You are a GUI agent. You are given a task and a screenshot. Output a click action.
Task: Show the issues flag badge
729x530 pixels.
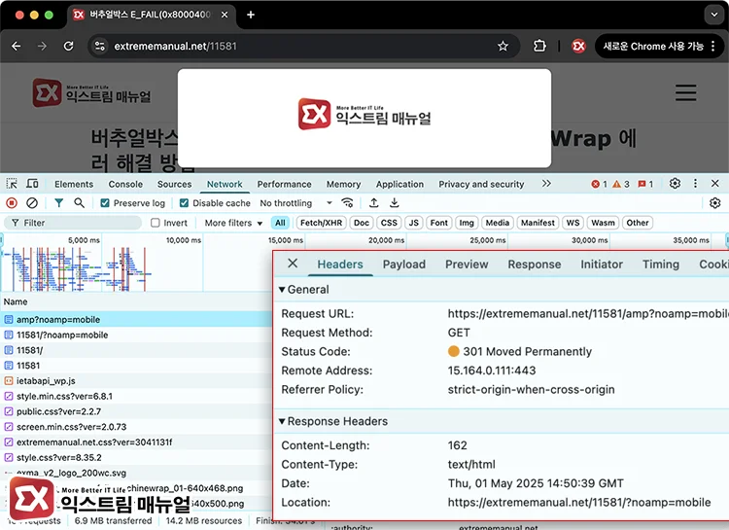click(645, 184)
